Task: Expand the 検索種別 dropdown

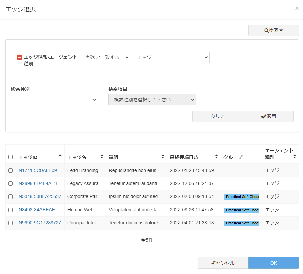Action: click(54, 100)
